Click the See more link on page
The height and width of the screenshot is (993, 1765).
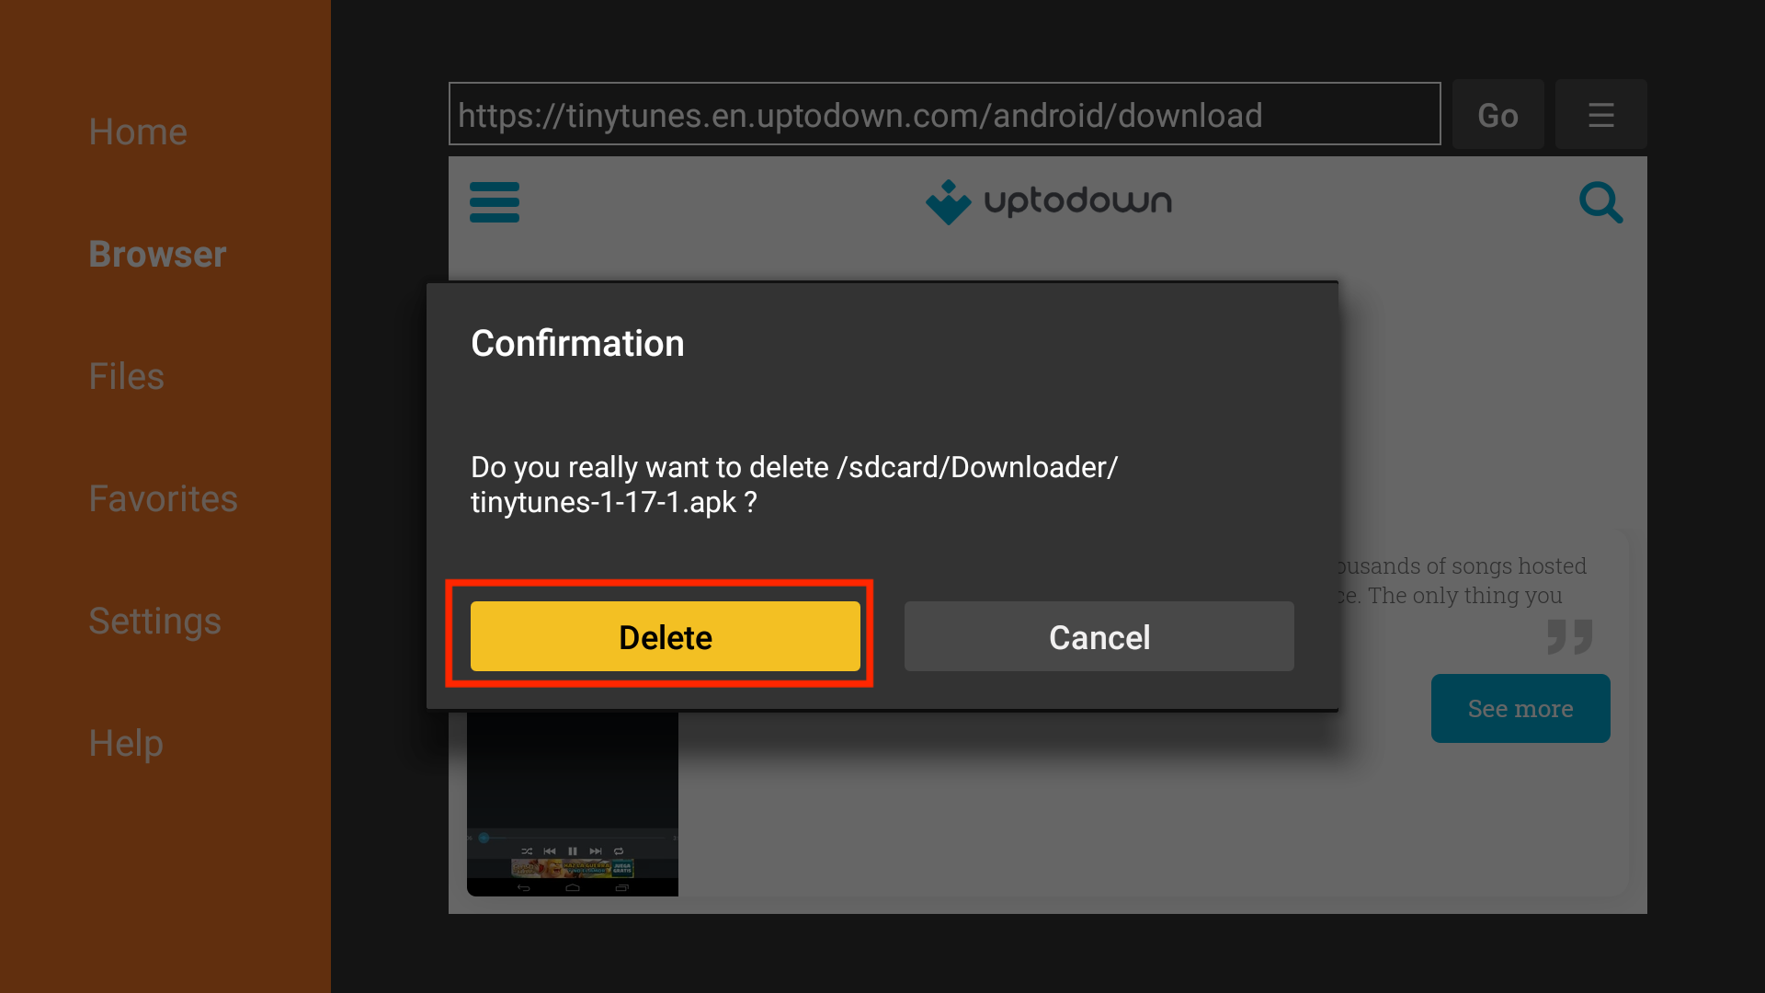[x=1520, y=707]
